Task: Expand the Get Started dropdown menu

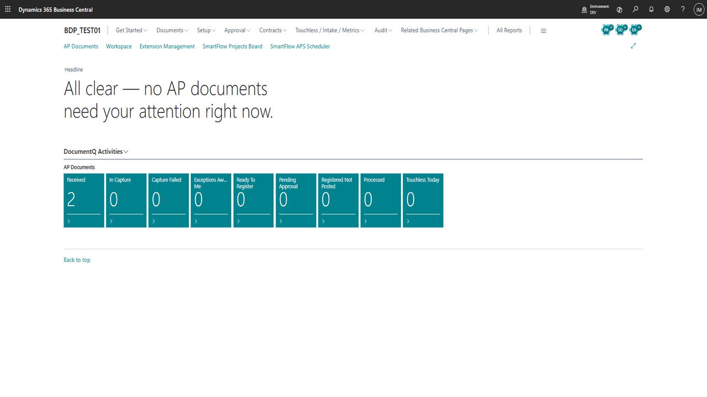Action: [131, 30]
